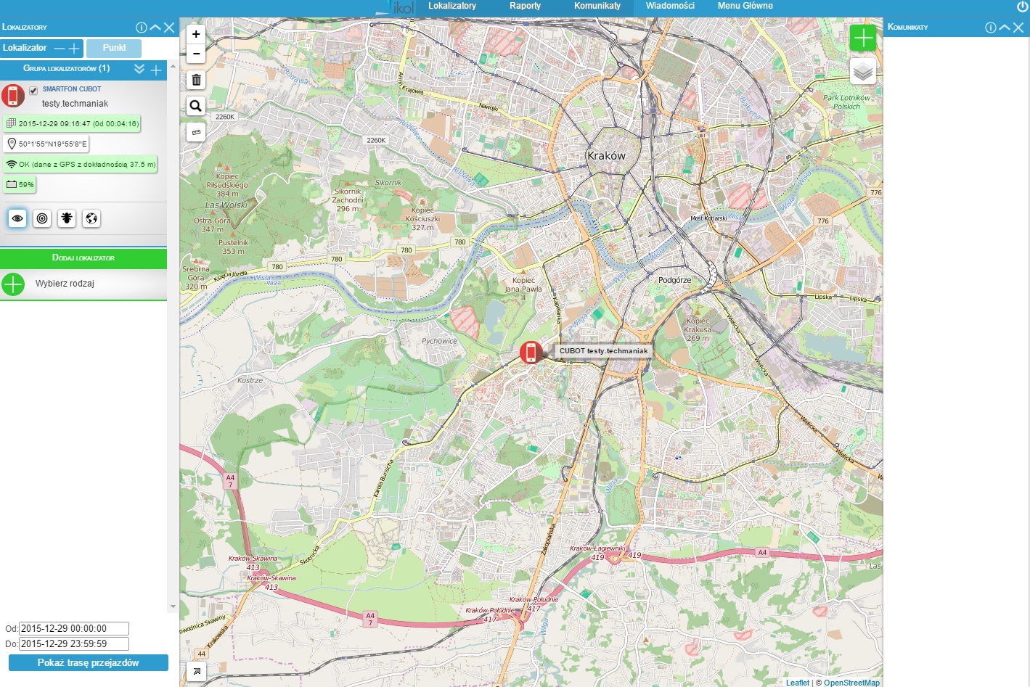Expand the Grupa lokalizatorów double chevron

(x=139, y=69)
